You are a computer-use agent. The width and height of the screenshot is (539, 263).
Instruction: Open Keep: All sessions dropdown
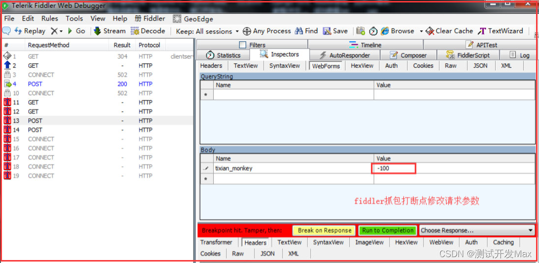tap(207, 31)
